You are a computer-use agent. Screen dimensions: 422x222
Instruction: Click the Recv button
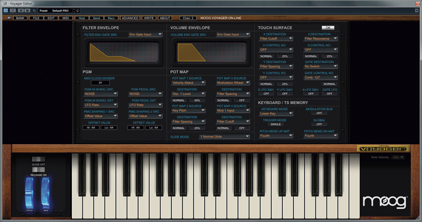coord(111,18)
